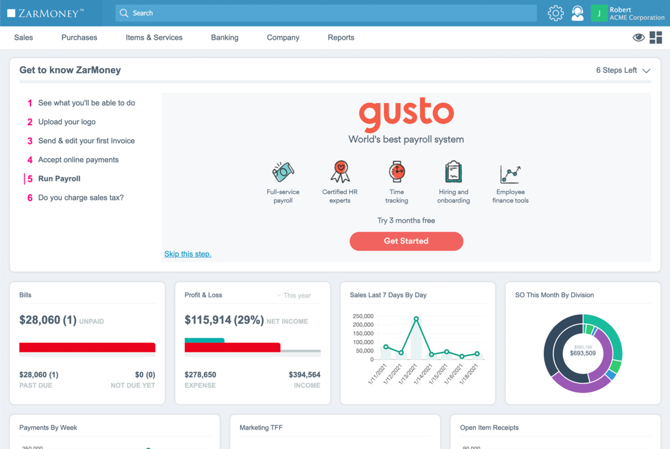Viewport: 670px width, 449px height.
Task: Focus the Search field
Action: click(326, 13)
